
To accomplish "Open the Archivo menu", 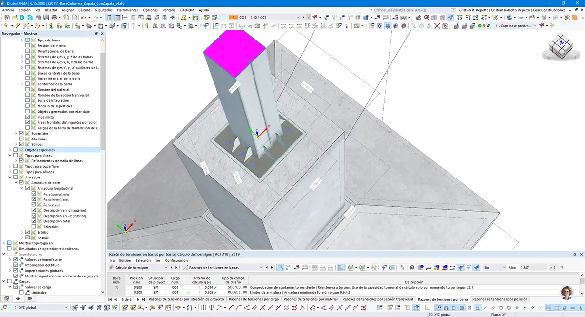I will coord(8,10).
